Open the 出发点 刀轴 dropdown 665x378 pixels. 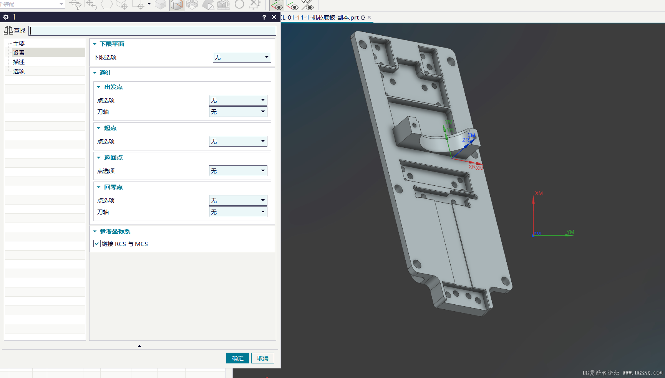(x=238, y=112)
